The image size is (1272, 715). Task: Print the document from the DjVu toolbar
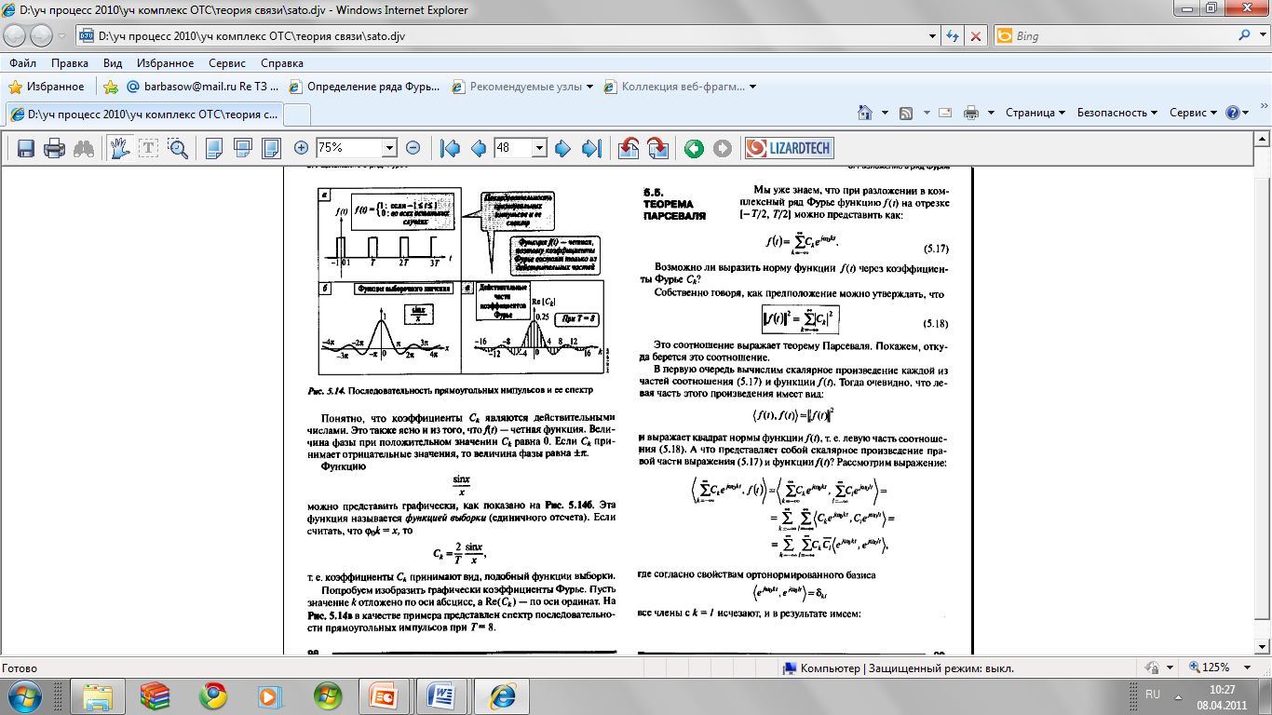pyautogui.click(x=55, y=148)
